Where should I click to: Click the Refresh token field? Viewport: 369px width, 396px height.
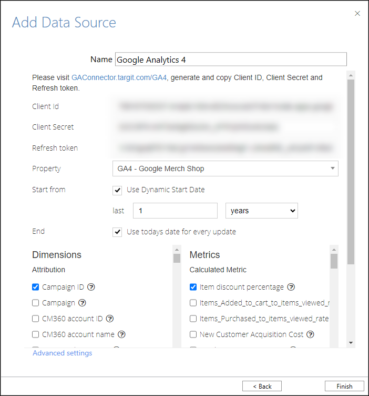[x=225, y=148]
